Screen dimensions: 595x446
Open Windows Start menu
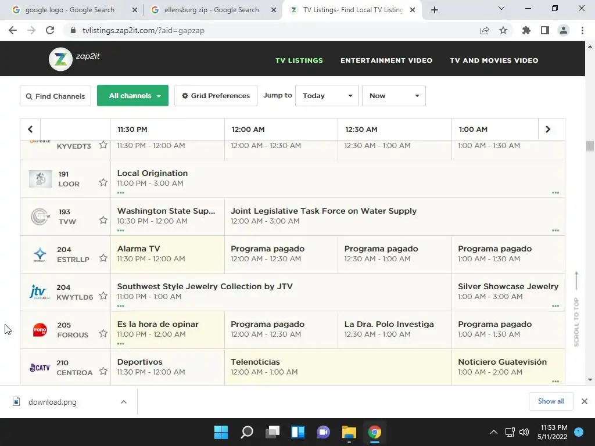[x=221, y=432]
